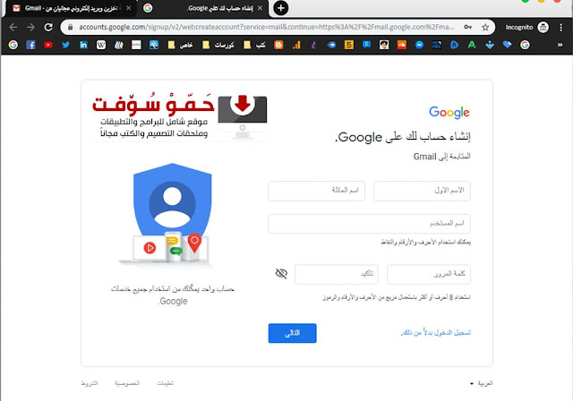Open the الخصوصية privacy link
This screenshot has height=401, width=573.
pyautogui.click(x=127, y=383)
